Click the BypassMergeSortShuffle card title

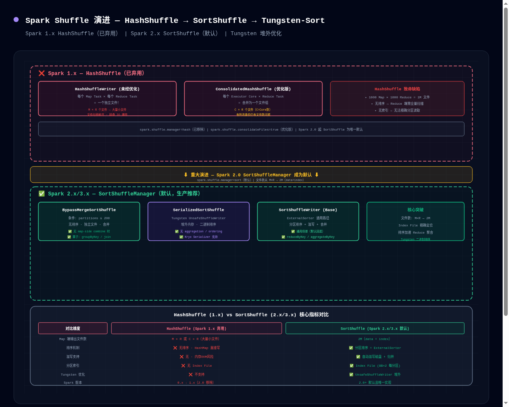point(89,210)
